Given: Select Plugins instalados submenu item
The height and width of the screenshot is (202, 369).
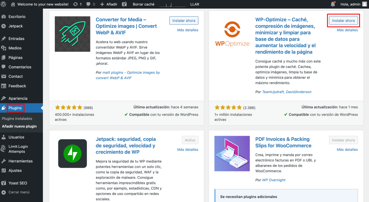Looking at the screenshot, I should (x=17, y=118).
